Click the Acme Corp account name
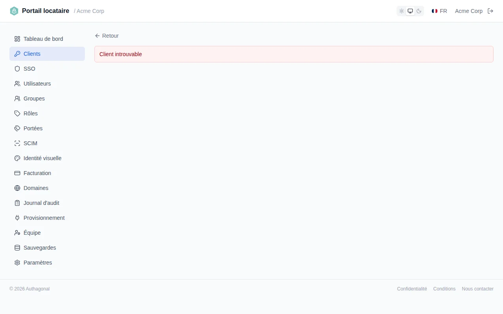The width and height of the screenshot is (503, 314). (x=469, y=11)
